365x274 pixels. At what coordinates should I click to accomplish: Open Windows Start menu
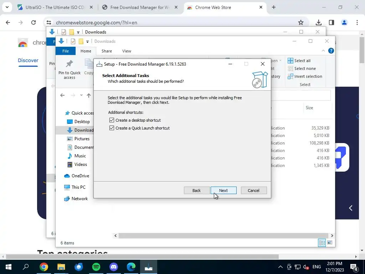point(9,267)
